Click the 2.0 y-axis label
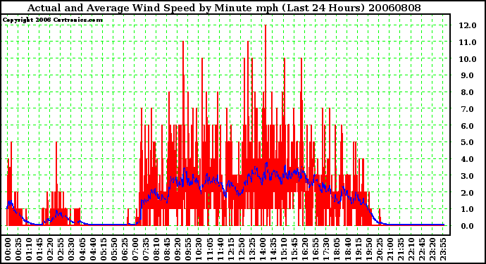The image size is (486, 264). pos(468,193)
